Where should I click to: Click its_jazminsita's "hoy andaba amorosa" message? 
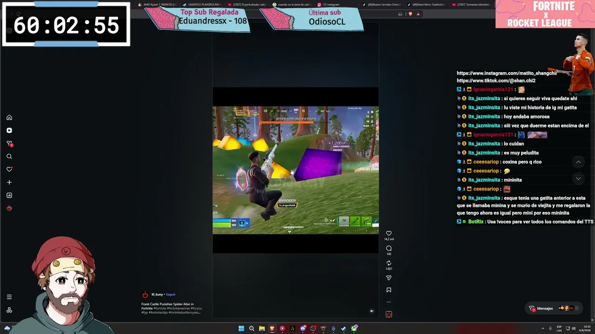527,116
